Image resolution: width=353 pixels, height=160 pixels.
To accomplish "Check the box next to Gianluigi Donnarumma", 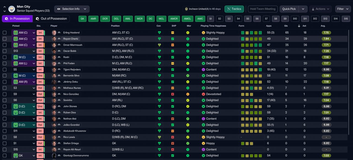I will coord(4,156).
